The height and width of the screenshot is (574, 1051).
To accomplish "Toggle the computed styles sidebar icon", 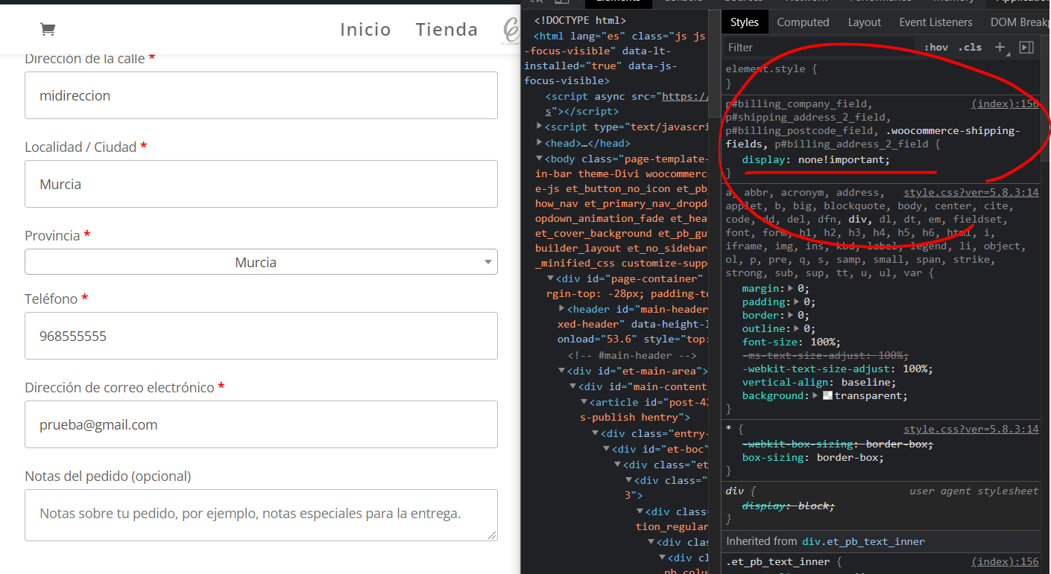I will click(x=1026, y=47).
